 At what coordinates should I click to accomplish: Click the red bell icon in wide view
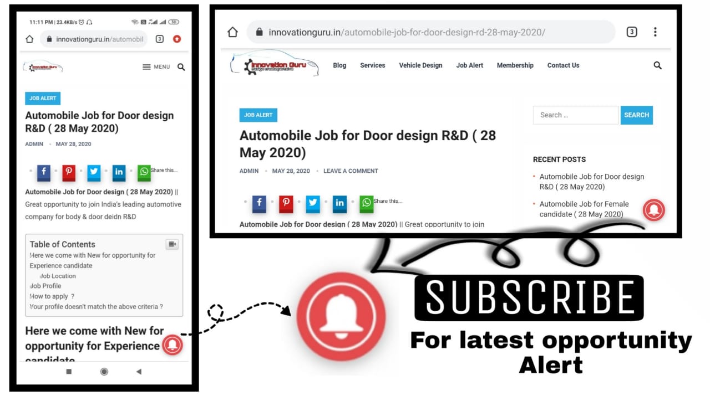[654, 210]
